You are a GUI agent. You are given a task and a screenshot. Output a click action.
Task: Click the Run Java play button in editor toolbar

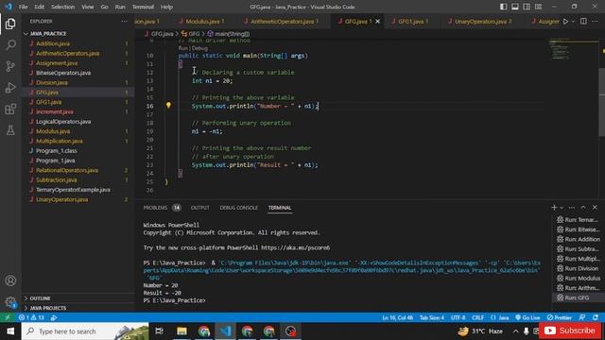(565, 22)
